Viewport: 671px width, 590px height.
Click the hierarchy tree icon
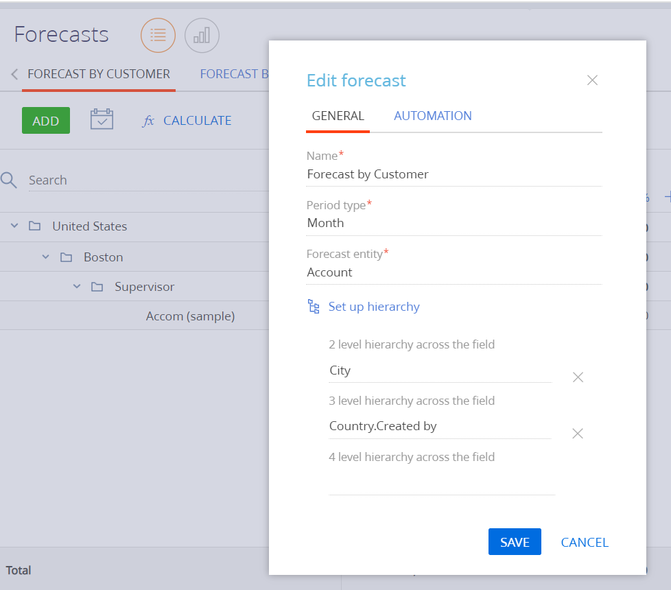[314, 307]
